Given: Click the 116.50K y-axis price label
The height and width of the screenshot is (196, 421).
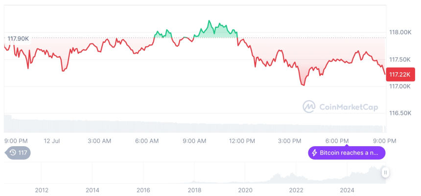Looking at the screenshot, I should click(399, 113).
